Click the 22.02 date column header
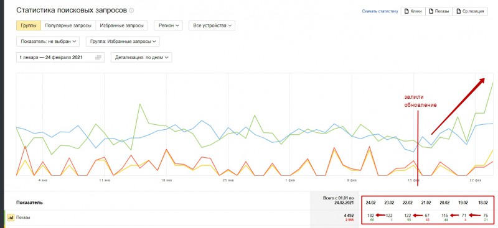The height and width of the screenshot is (228, 498). pyautogui.click(x=408, y=203)
